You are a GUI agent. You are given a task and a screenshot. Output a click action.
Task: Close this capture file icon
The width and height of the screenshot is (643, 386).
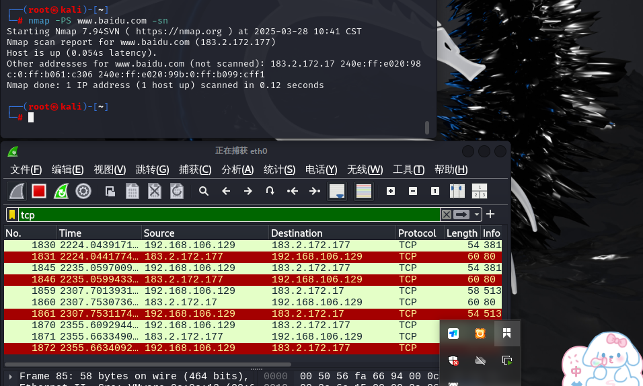[x=154, y=191]
